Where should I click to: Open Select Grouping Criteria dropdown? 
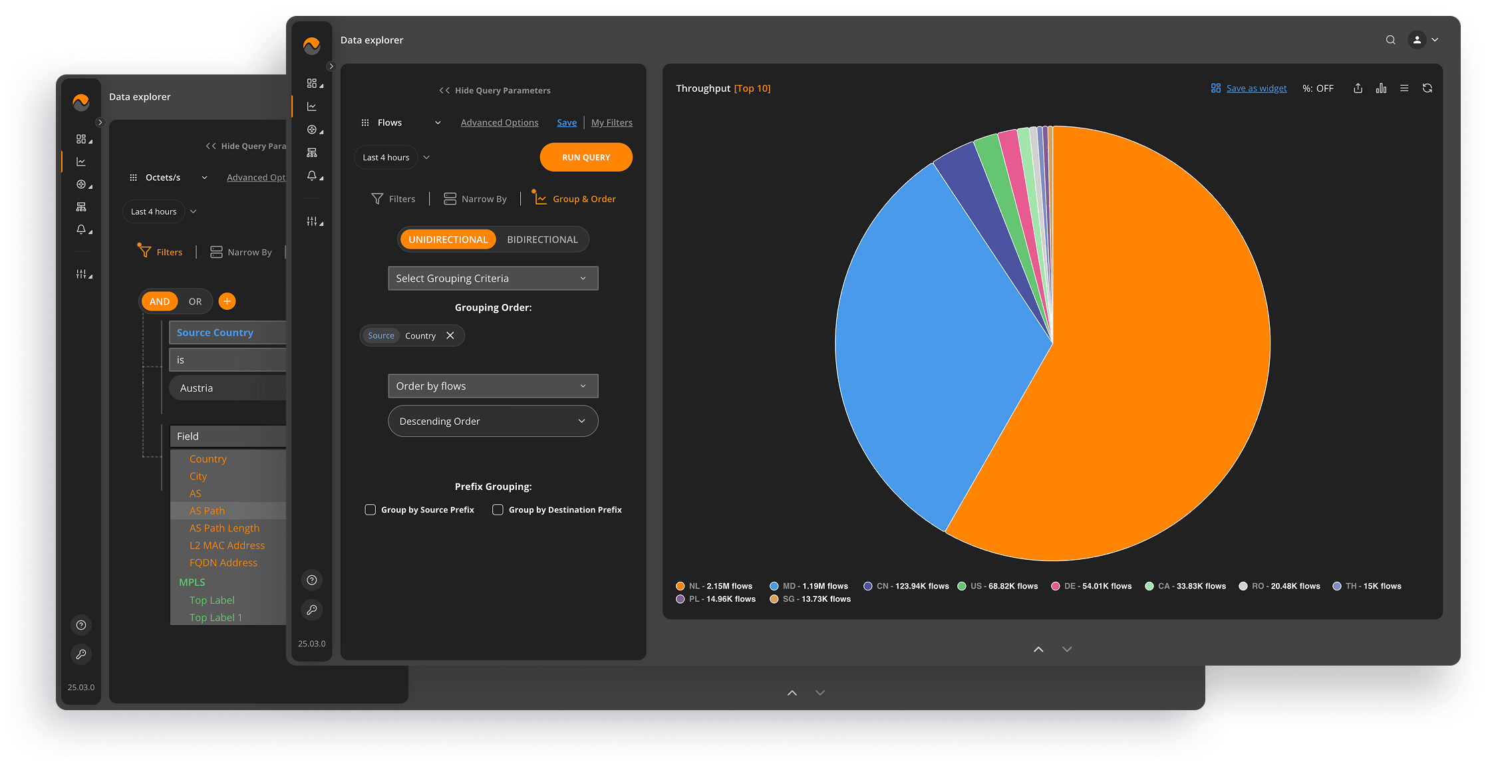[x=493, y=279]
